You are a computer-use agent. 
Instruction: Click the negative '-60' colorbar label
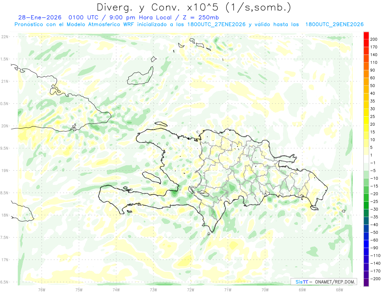point(375,240)
